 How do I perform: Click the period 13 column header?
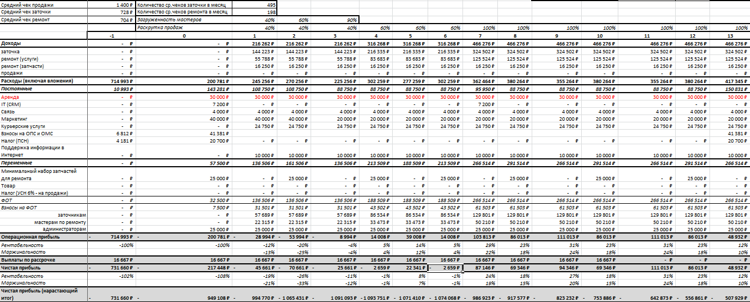coord(730,35)
